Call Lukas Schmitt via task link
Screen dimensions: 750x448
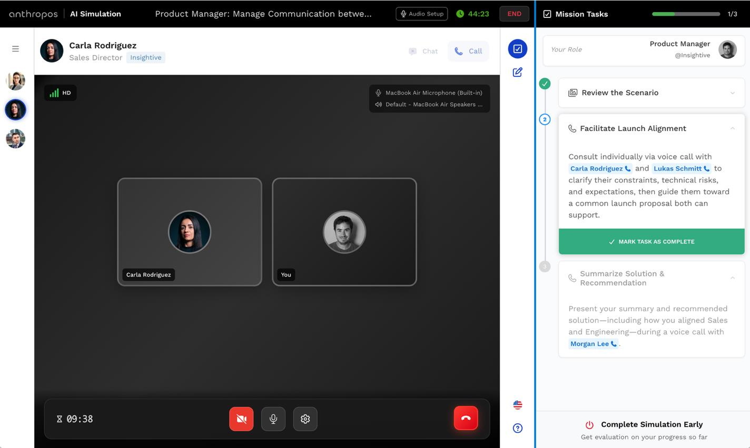click(682, 168)
